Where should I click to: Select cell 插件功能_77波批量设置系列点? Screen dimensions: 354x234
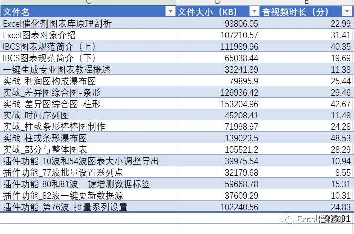coord(88,172)
